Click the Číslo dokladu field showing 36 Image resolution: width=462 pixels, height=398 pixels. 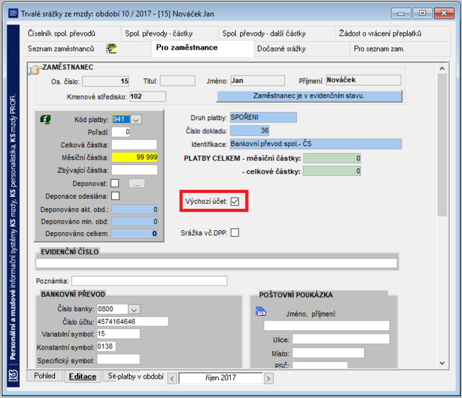(x=250, y=131)
